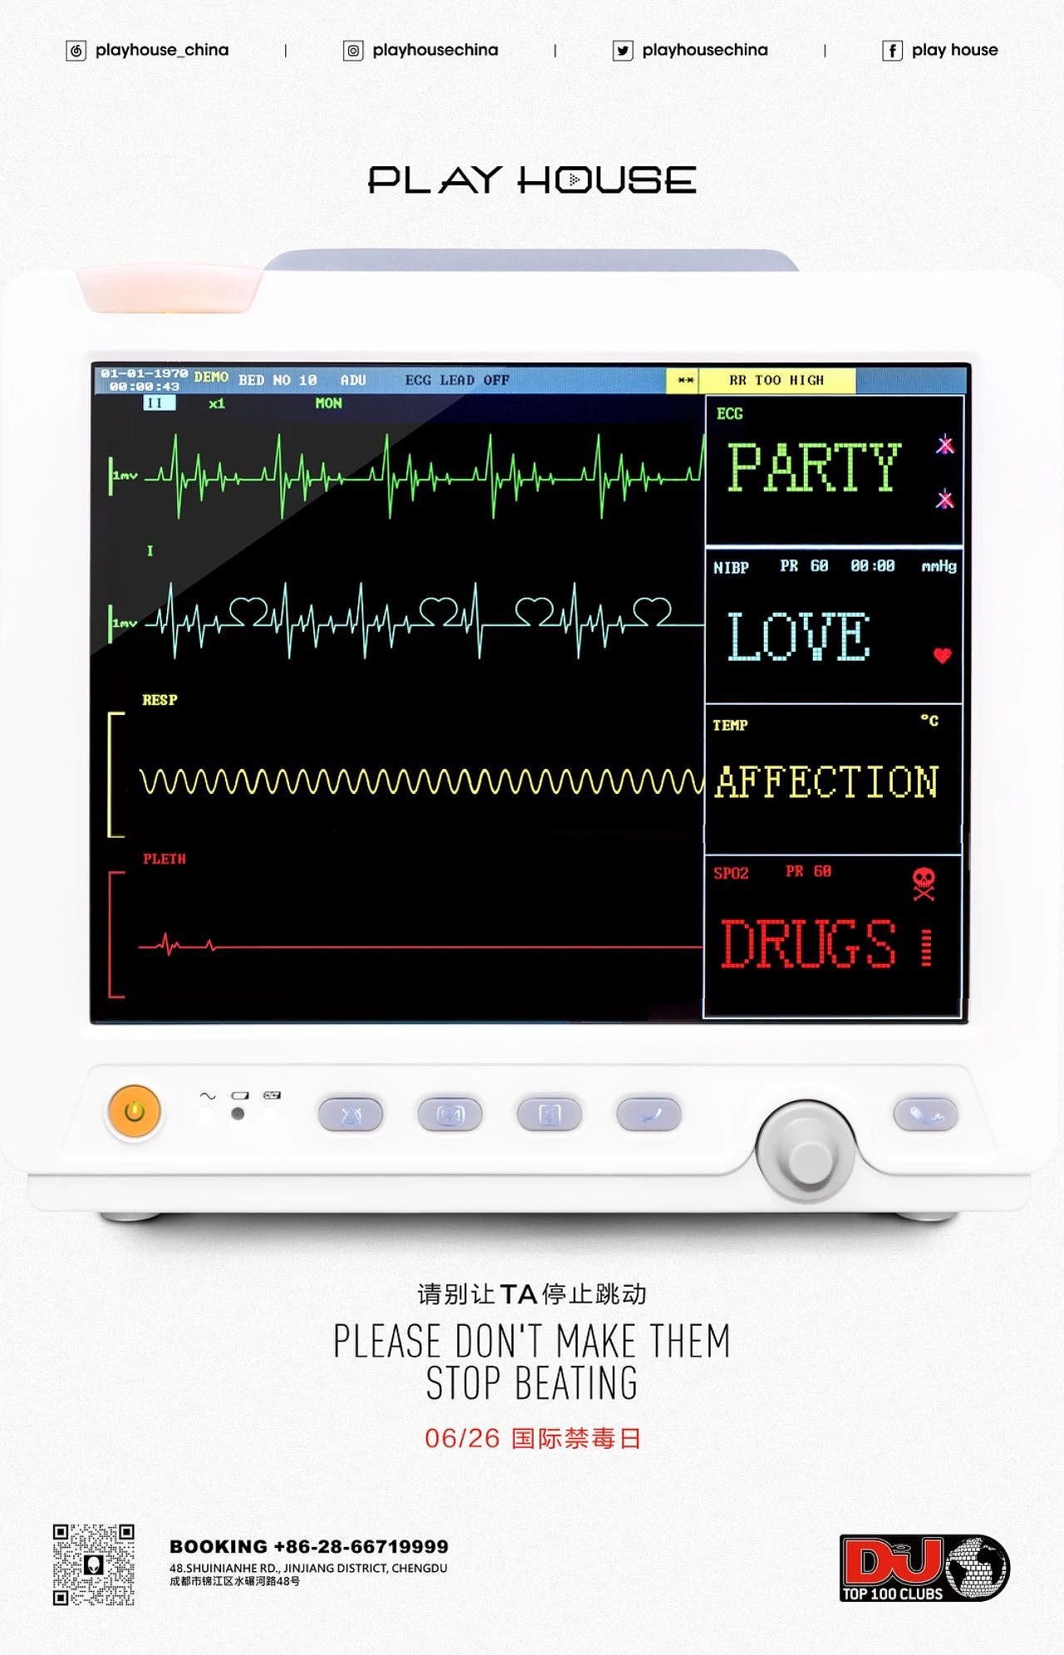Click the upper crossed-out alarm icon beside PARTY
Viewport: 1064px width, 1655px height.
[x=944, y=445]
